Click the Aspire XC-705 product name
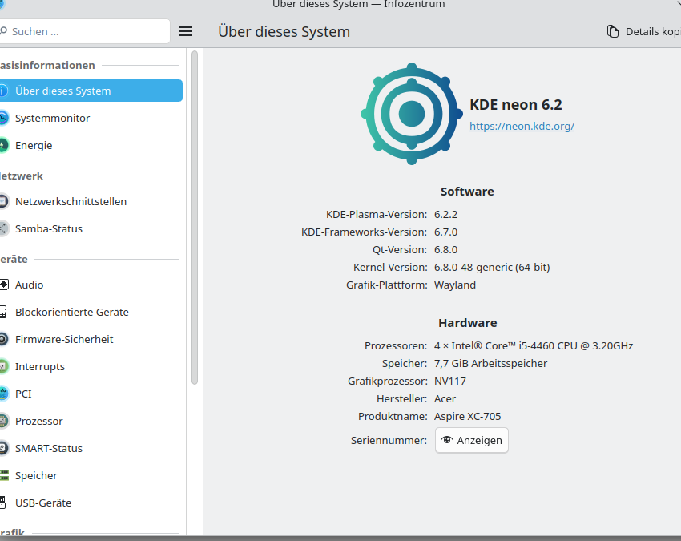681x541 pixels. 467,416
